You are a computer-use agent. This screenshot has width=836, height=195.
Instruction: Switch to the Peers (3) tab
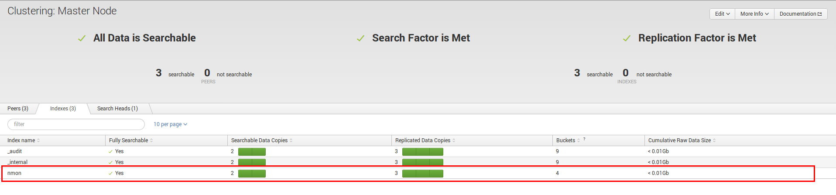tap(18, 109)
